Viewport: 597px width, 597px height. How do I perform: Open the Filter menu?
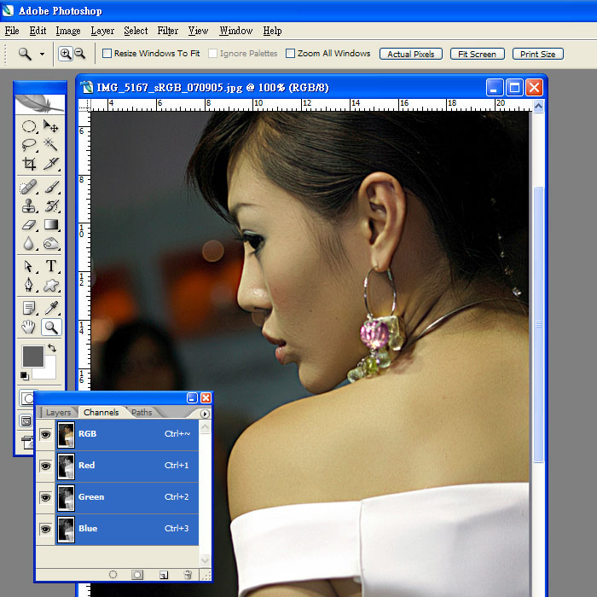click(168, 31)
